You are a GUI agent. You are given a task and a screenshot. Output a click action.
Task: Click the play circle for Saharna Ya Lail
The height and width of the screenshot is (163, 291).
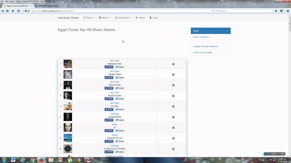coord(173,138)
